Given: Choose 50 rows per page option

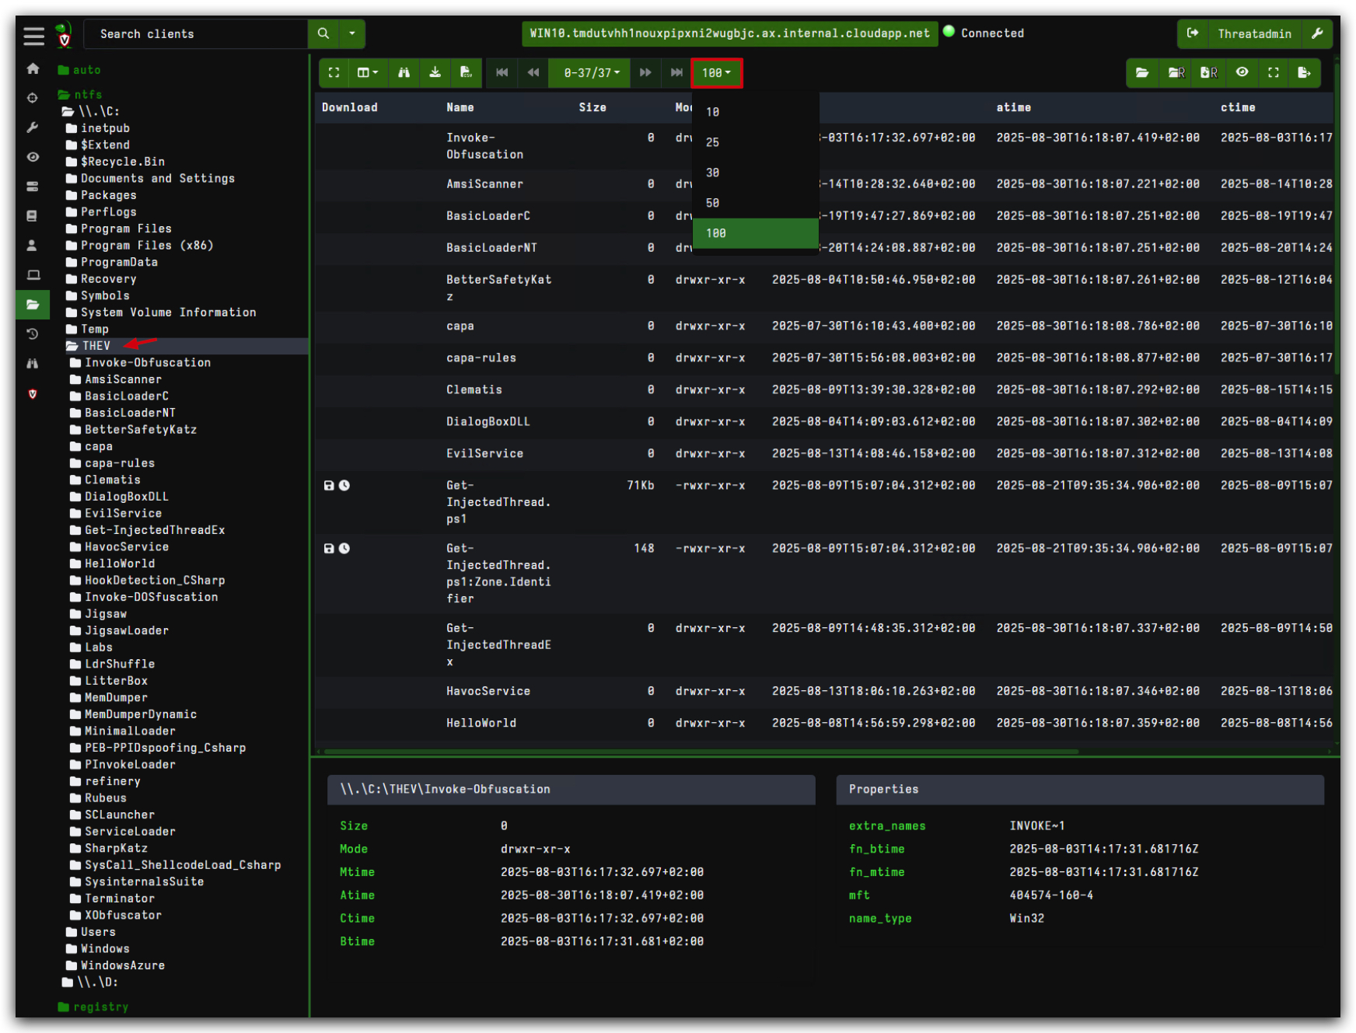Looking at the screenshot, I should click(756, 203).
